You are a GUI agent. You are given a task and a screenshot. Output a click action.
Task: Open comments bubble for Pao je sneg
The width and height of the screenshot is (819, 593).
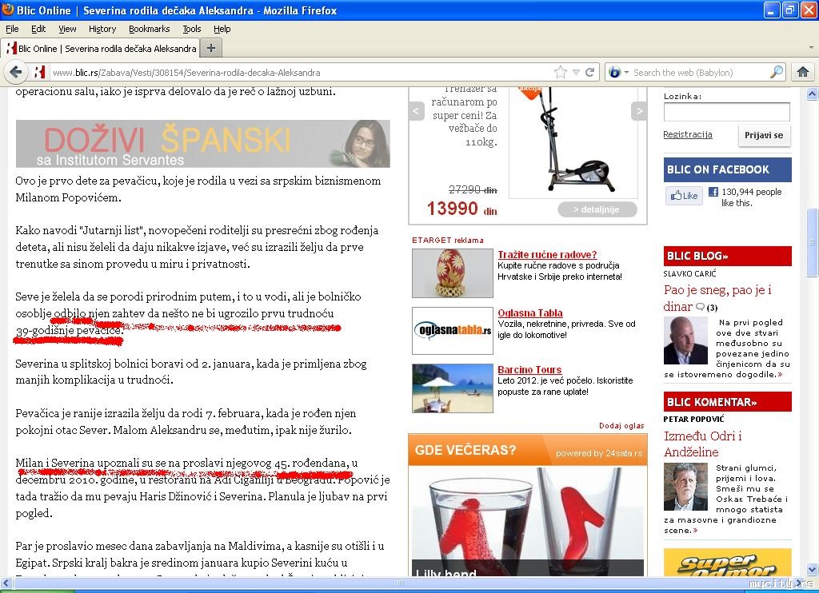pos(701,307)
